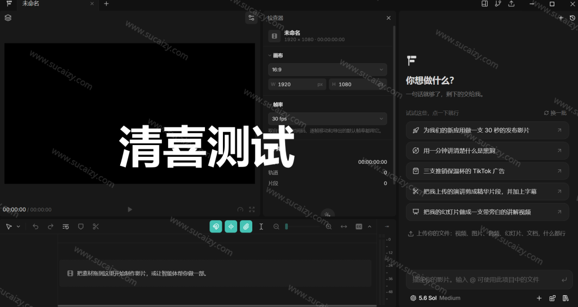This screenshot has width=578, height=307.
Task: Play the preview
Action: (x=130, y=209)
